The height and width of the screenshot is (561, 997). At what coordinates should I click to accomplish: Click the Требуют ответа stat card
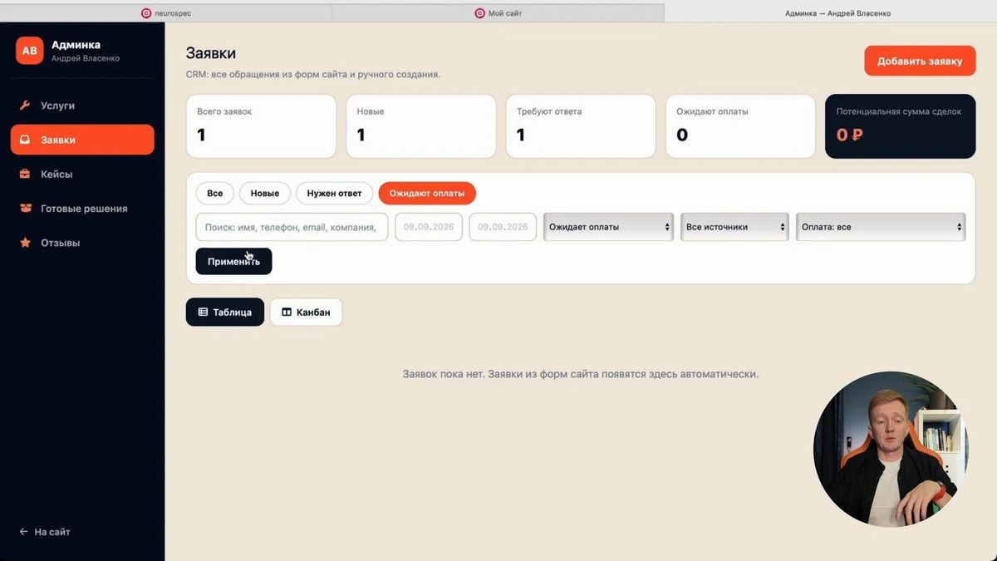[581, 126]
